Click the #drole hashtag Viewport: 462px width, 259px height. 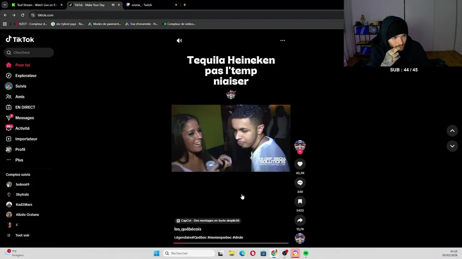tap(238, 237)
